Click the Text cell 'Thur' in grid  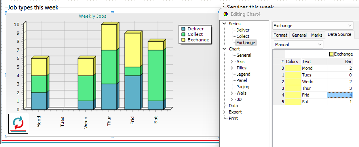coord(314,88)
